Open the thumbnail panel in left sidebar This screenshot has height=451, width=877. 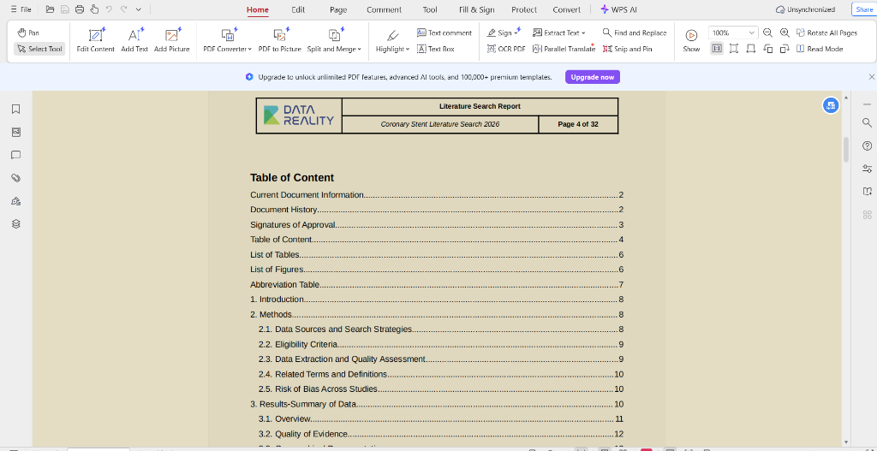click(16, 132)
